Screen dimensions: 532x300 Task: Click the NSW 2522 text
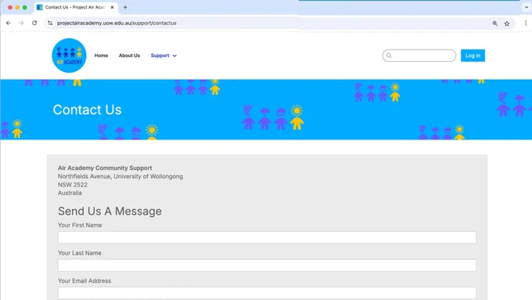73,185
